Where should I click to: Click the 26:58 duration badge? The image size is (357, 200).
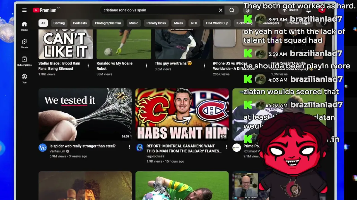coord(126,136)
